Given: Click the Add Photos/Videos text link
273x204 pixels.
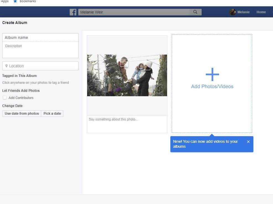Looking at the screenshot, I should pyautogui.click(x=212, y=87).
